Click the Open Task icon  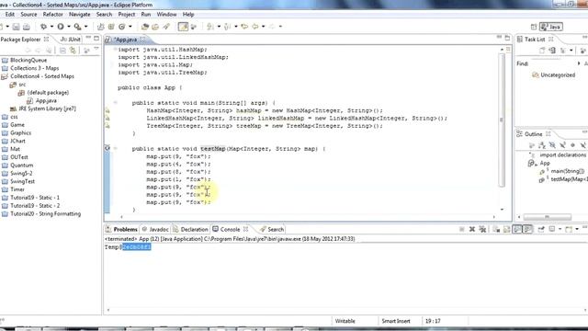(155, 27)
